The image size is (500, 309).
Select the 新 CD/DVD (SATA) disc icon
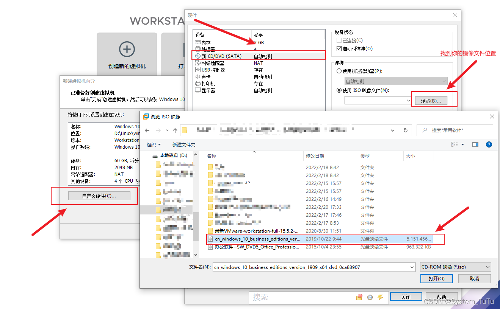click(197, 56)
